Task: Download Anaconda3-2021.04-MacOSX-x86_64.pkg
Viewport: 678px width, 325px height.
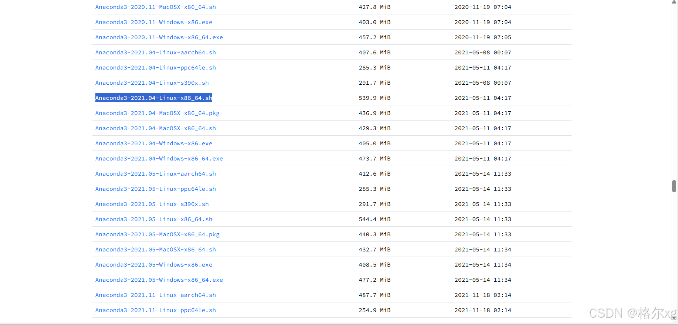Action: [x=157, y=113]
